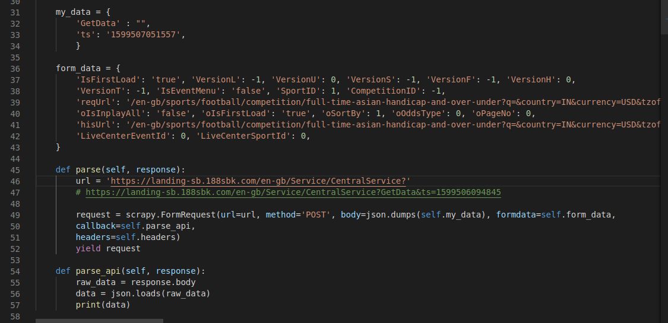Click the 'oPageNo' key on line 40
The height and width of the screenshot is (323, 668).
[495, 113]
